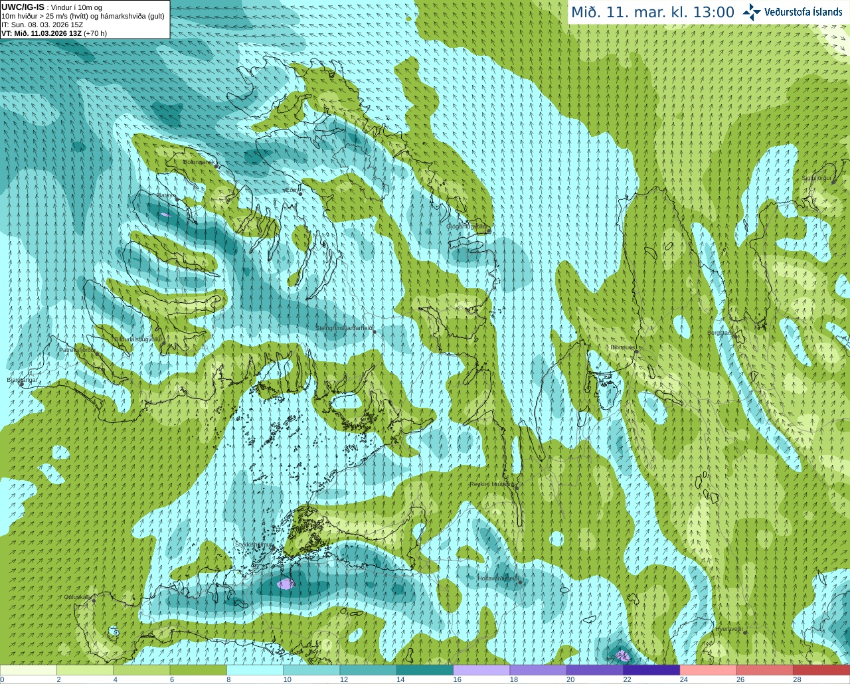Image resolution: width=850 pixels, height=684 pixels.
Task: Click the Steingrímsfjarðarheiði station label
Action: [x=344, y=328]
